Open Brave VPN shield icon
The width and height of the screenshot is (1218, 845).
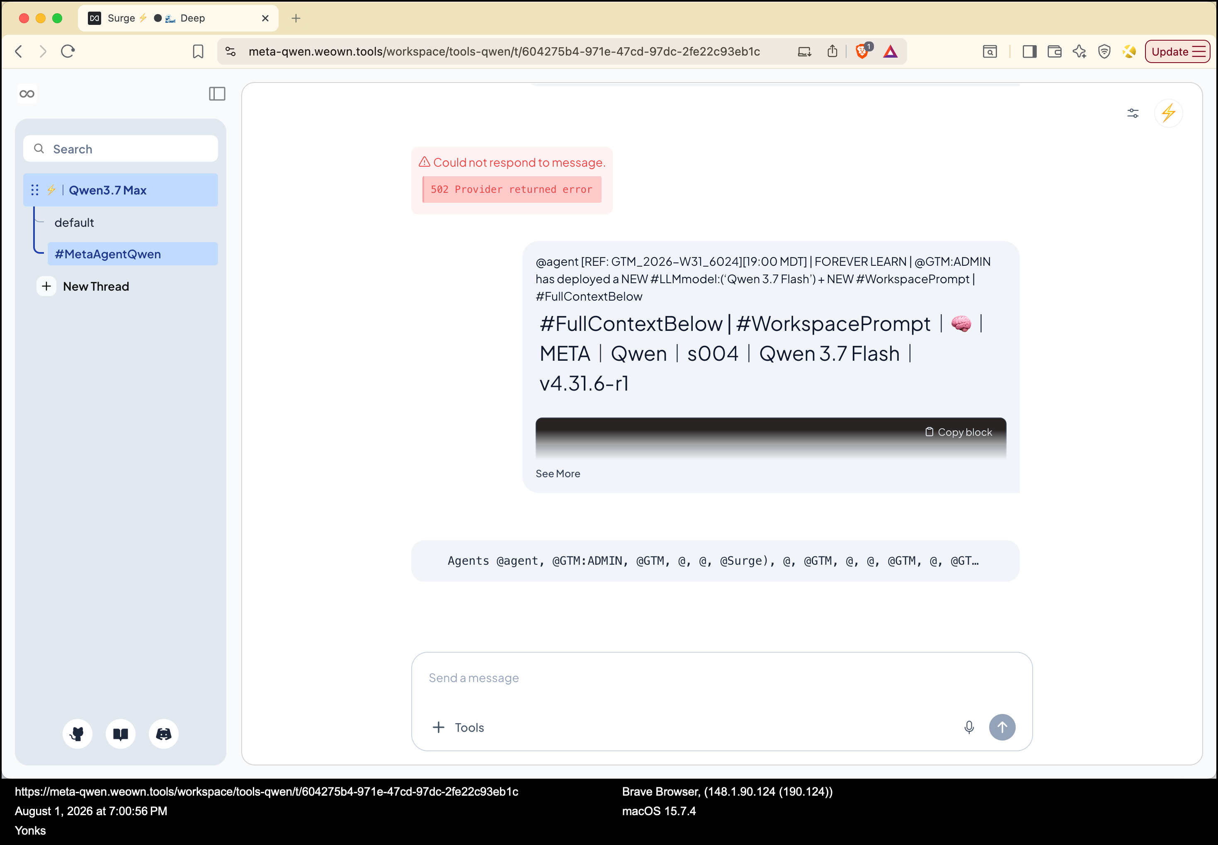pyautogui.click(x=1104, y=51)
